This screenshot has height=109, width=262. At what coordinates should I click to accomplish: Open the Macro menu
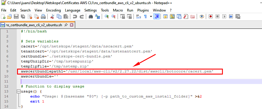118,10
